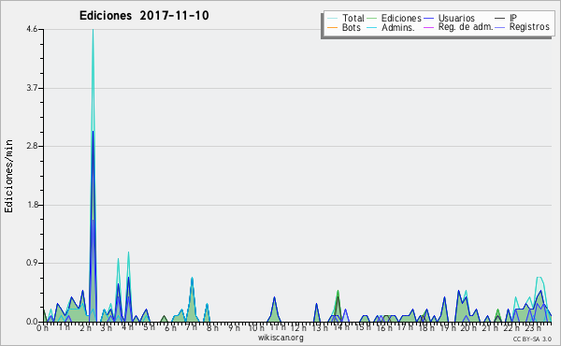Click the Bots legend entry

pos(344,27)
